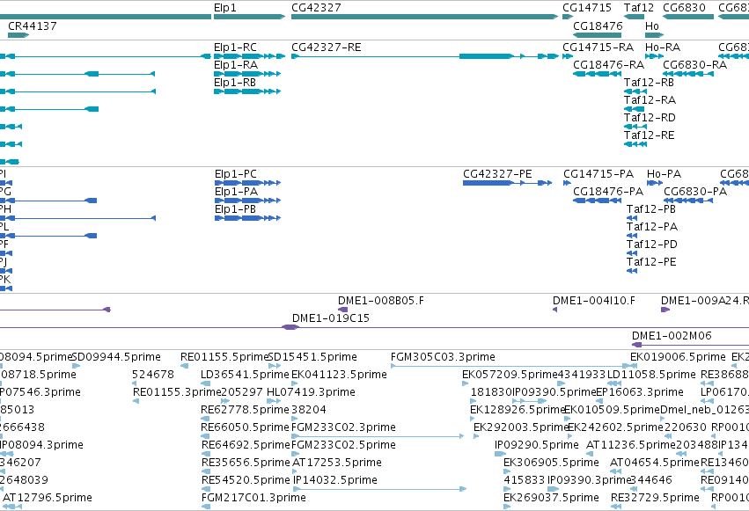Select the short teal arrow under CR44137

(18, 35)
